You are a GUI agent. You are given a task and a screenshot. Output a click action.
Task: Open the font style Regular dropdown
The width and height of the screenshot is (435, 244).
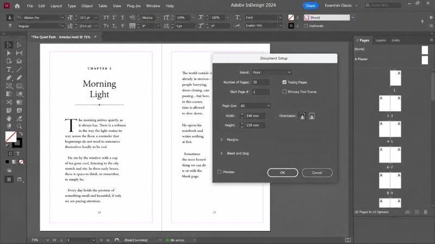click(x=63, y=26)
